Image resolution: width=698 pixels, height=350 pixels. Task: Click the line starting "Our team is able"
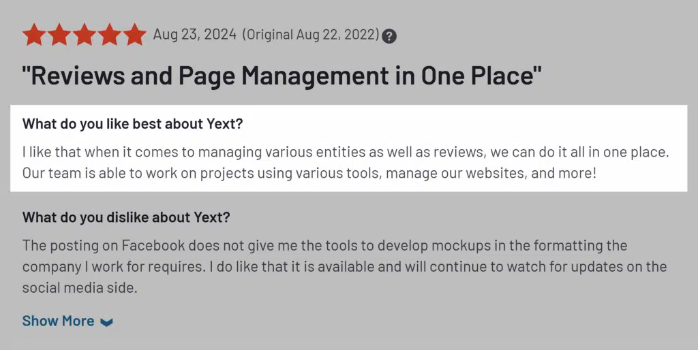coord(309,173)
